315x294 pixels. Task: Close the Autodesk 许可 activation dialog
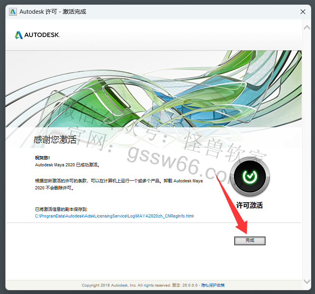click(303, 12)
